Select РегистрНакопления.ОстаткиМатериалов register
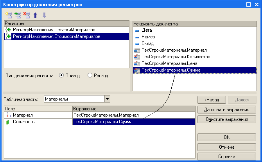 point(66,30)
